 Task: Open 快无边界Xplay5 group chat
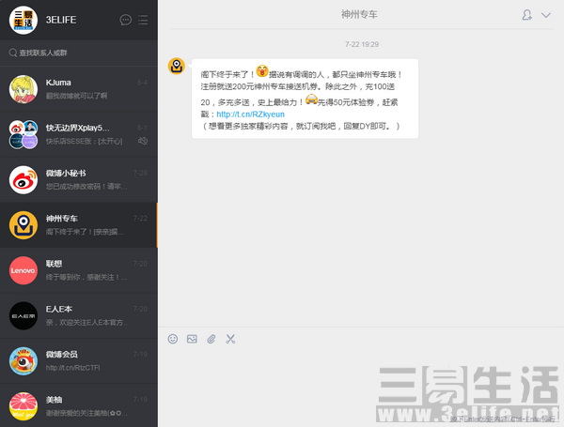[x=79, y=134]
